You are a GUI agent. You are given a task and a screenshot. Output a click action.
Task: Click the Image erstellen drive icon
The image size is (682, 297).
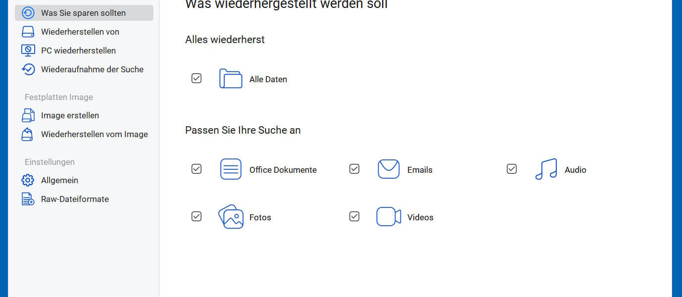(29, 115)
